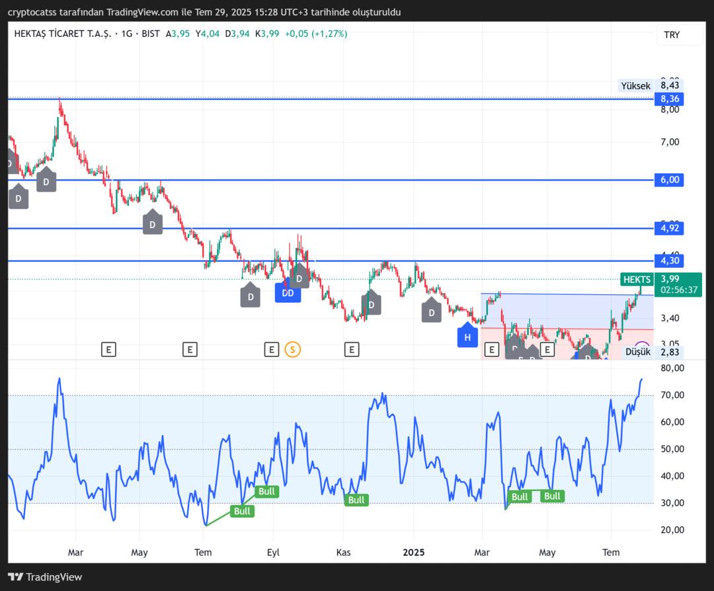714x591 pixels.
Task: Click the A3,95 open value
Action: tap(178, 34)
